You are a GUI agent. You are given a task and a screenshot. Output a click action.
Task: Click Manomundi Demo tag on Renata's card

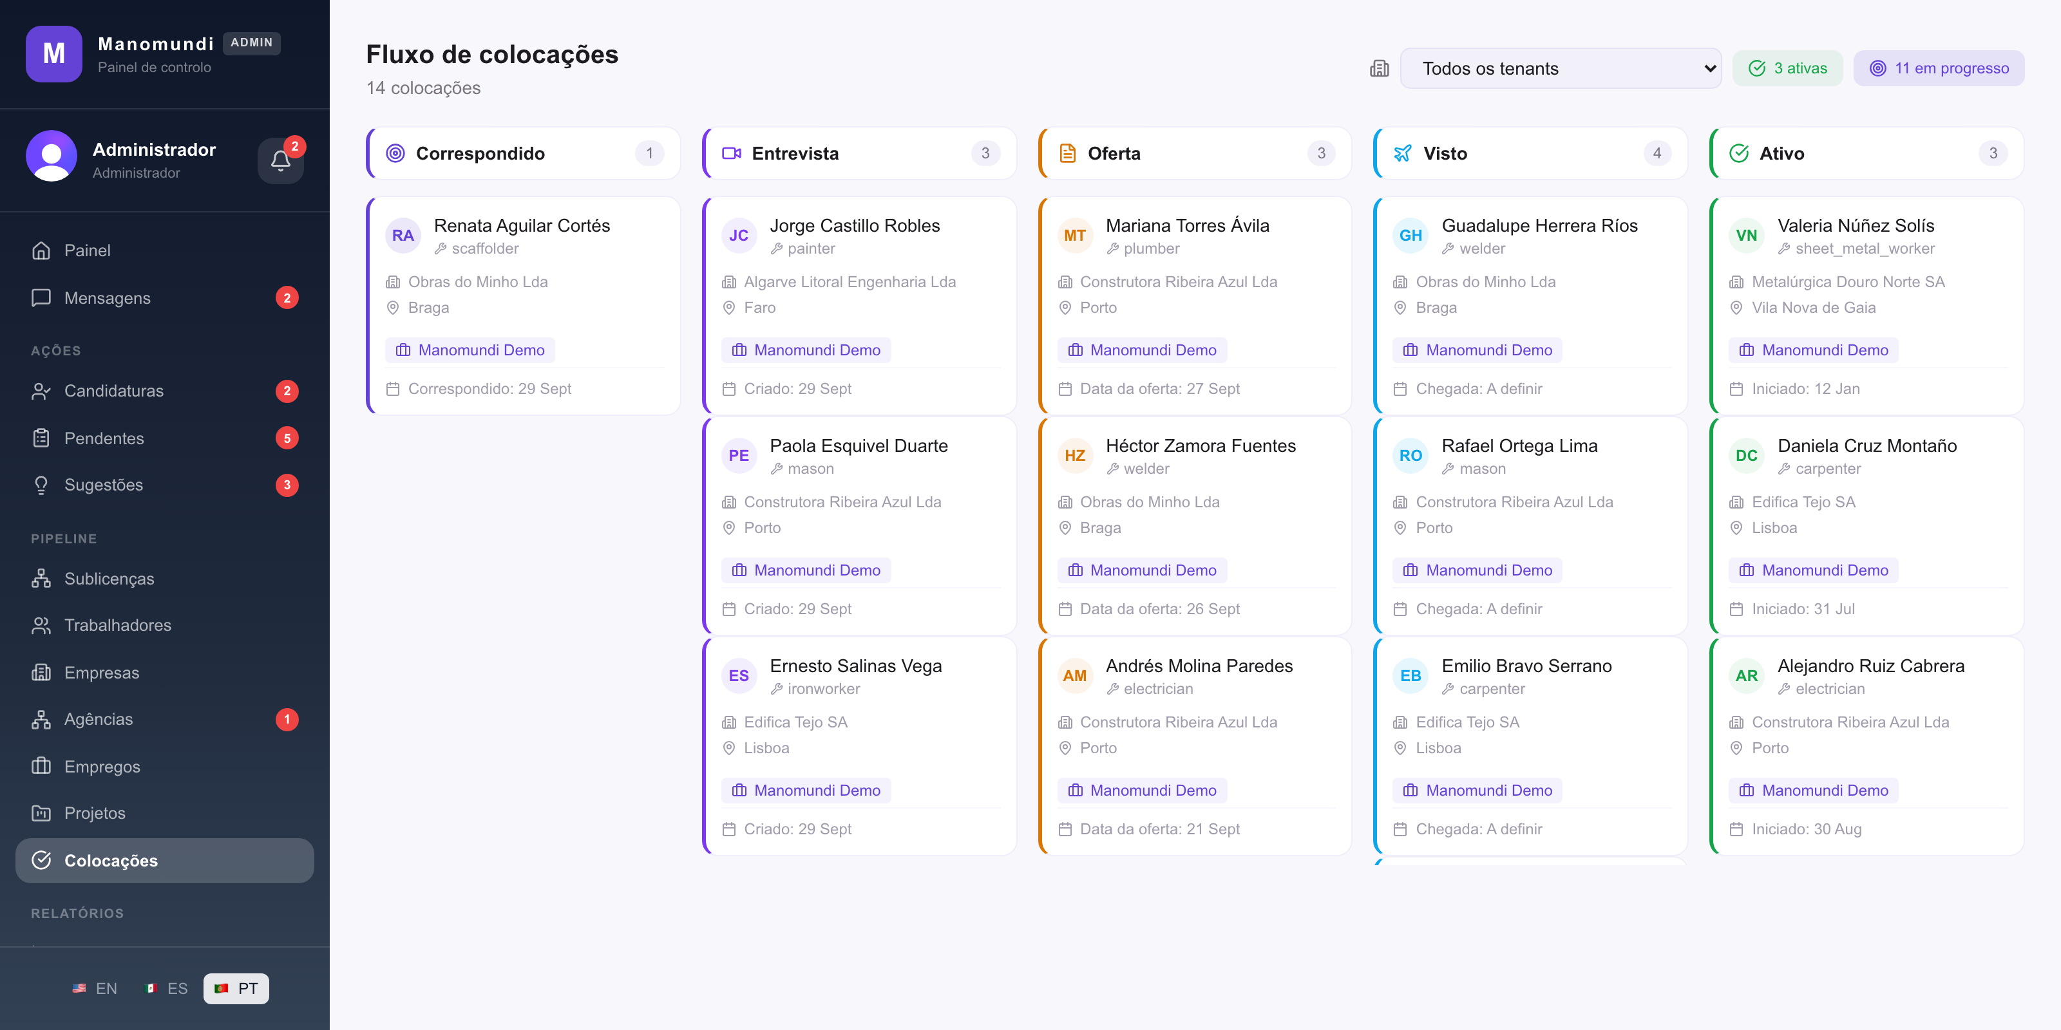click(x=470, y=350)
